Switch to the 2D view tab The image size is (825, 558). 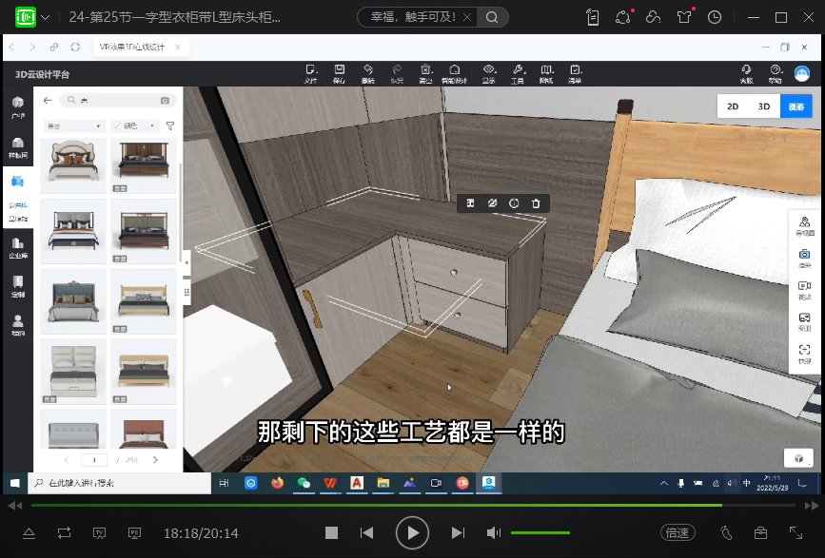(x=733, y=106)
